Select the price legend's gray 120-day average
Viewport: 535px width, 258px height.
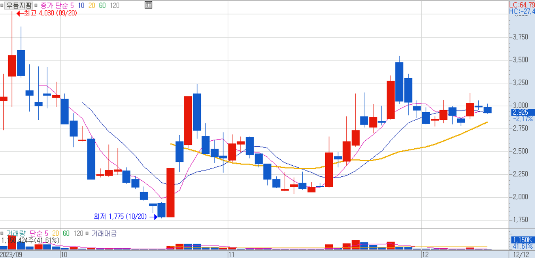tap(114, 6)
